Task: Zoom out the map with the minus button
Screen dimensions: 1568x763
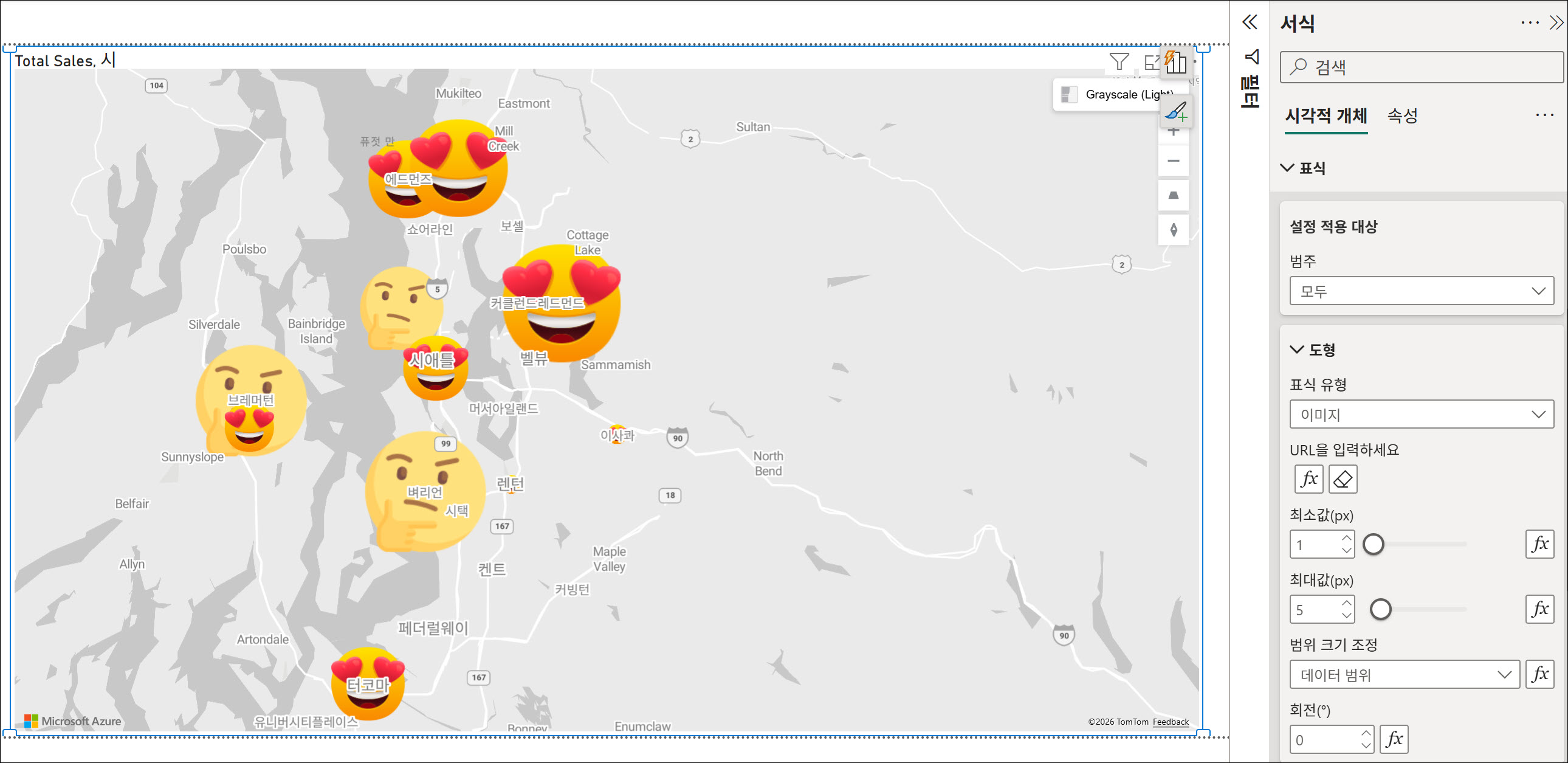Action: tap(1173, 161)
